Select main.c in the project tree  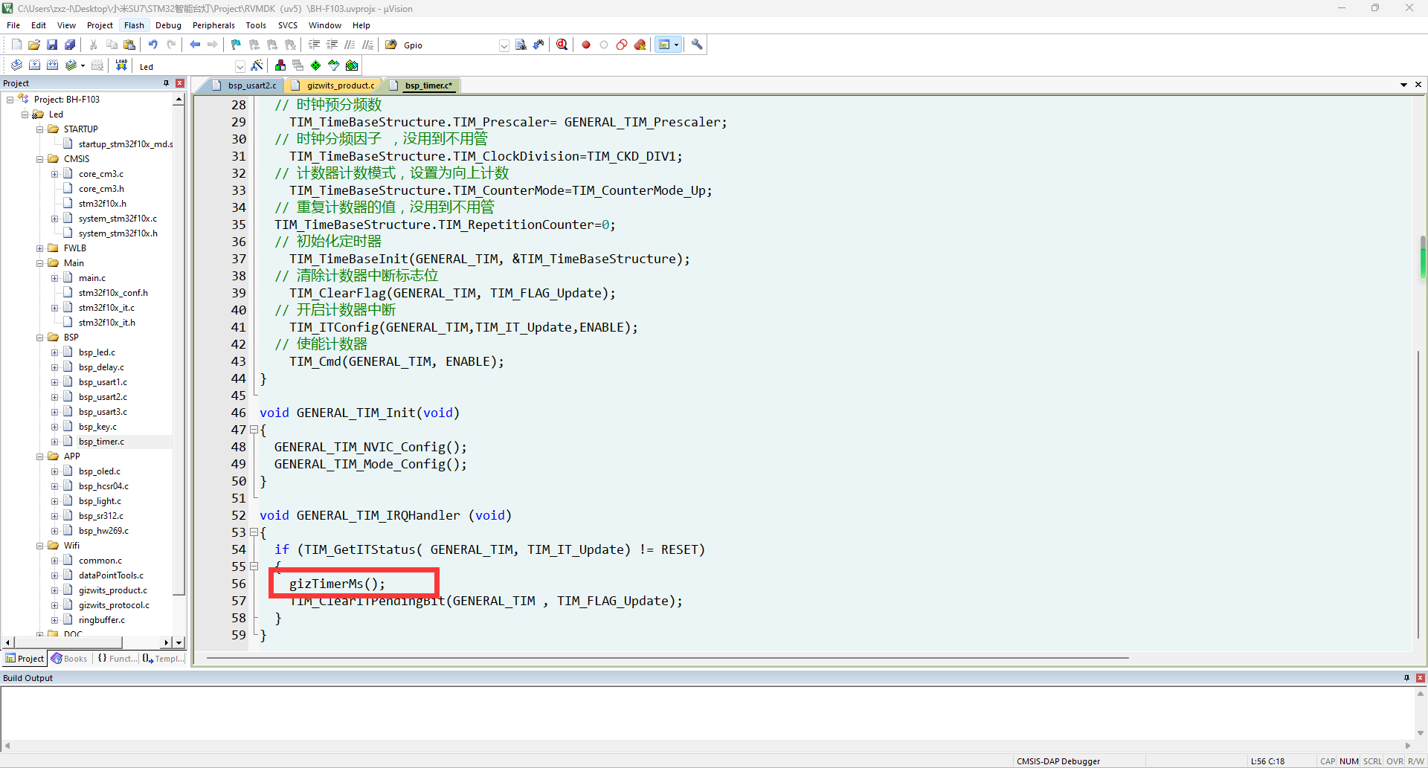92,278
